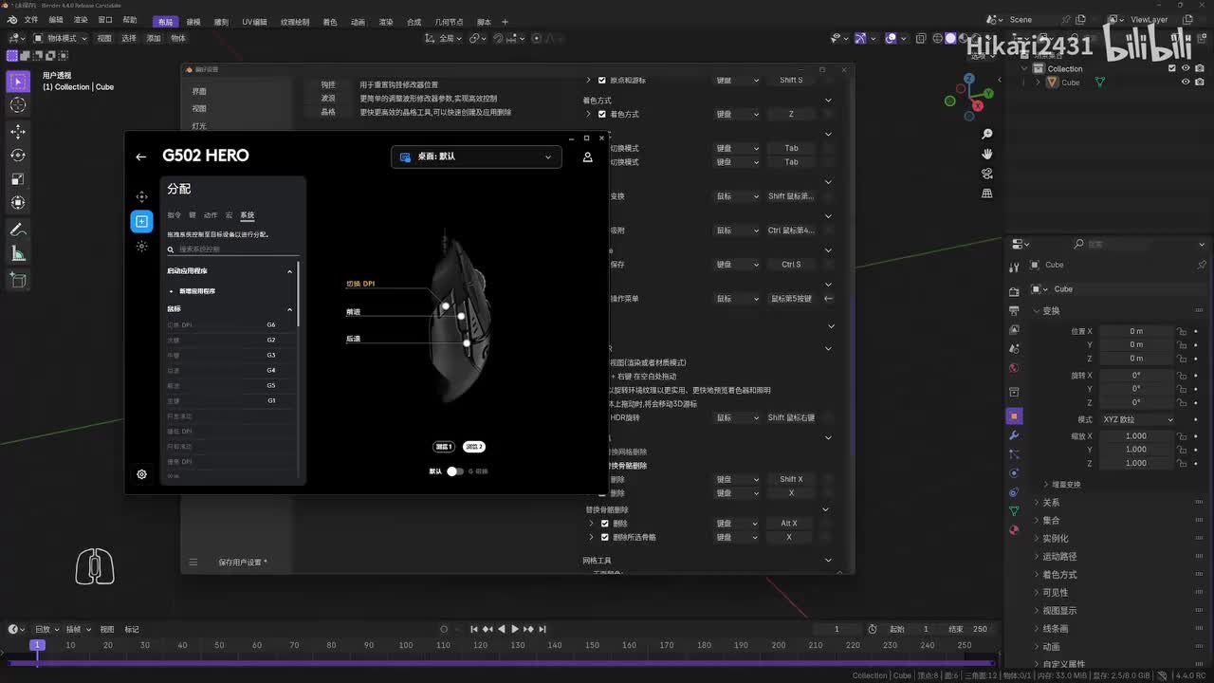The image size is (1214, 683).
Task: Click the 3D Cursor tool icon
Action: [x=18, y=105]
